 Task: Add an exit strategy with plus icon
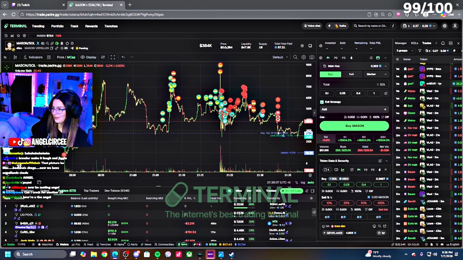click(x=385, y=109)
